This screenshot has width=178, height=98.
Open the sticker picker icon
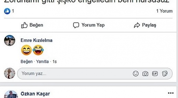coord(165,73)
